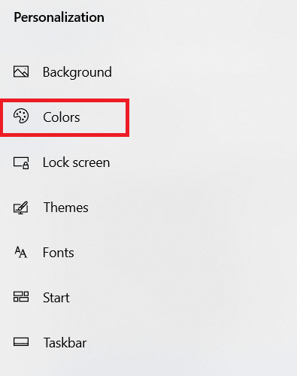Image resolution: width=297 pixels, height=376 pixels.
Task: Click the Lock screen monitor icon
Action: [21, 162]
